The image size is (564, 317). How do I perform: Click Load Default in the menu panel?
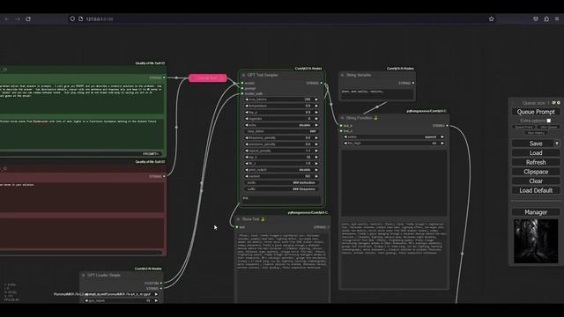point(536,190)
